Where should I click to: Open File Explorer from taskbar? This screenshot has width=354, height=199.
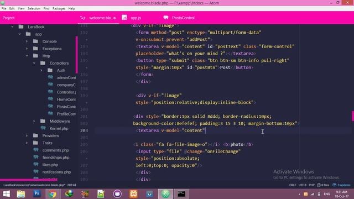(x=21, y=194)
